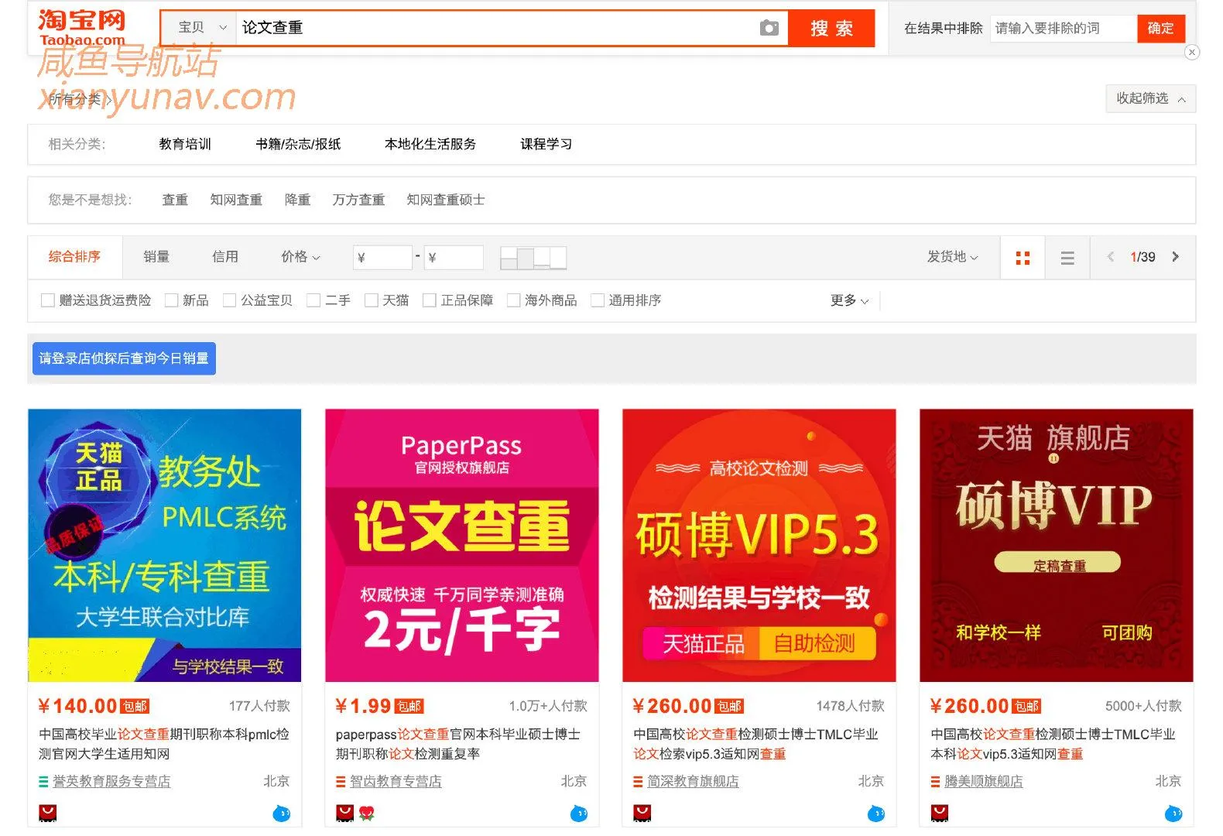Click the 搜索 search button
Viewport: 1223px width, 836px height.
(x=831, y=28)
